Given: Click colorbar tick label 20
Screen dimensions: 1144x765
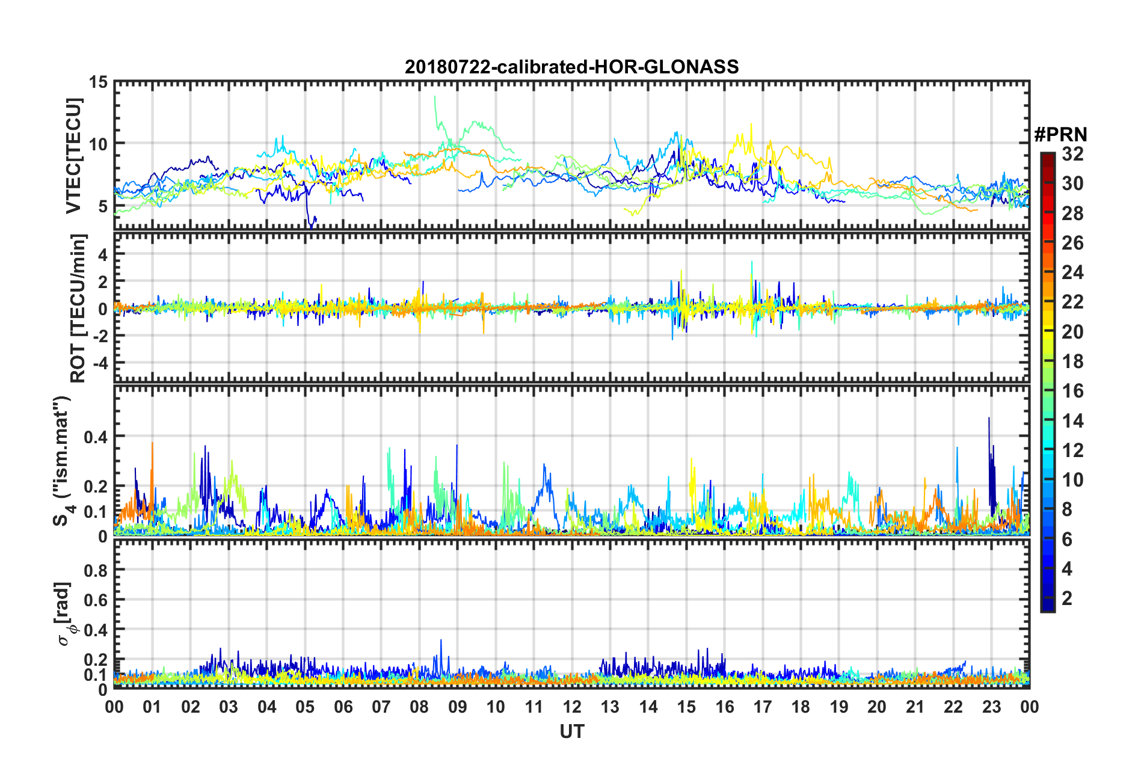Looking at the screenshot, I should point(1072,332).
